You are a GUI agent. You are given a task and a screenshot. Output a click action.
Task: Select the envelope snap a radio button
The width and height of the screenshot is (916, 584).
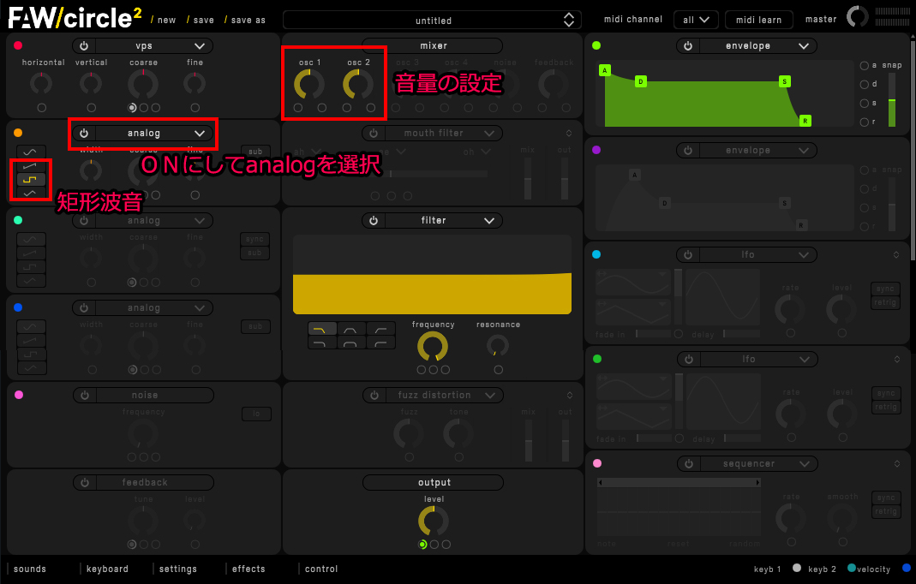tap(865, 65)
